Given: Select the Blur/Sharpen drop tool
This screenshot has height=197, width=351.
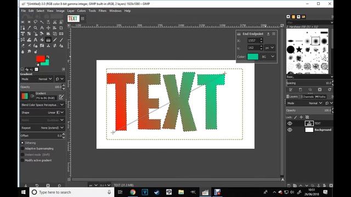Looking at the screenshot, I should pos(22,51).
